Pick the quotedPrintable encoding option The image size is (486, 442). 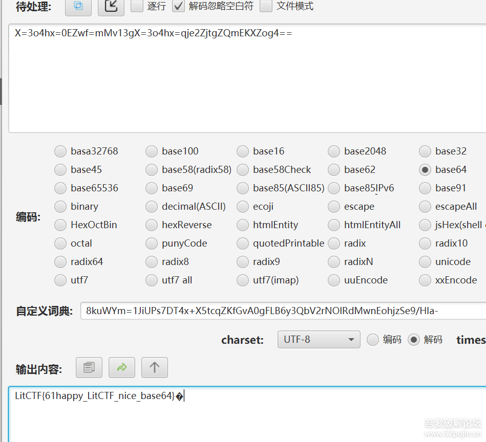click(x=243, y=244)
